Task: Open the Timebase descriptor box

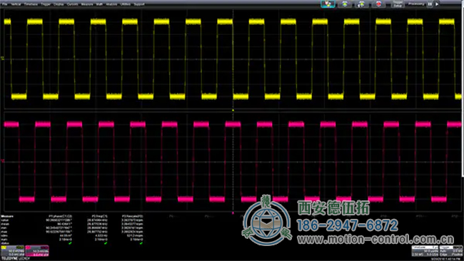Action: click(425, 251)
